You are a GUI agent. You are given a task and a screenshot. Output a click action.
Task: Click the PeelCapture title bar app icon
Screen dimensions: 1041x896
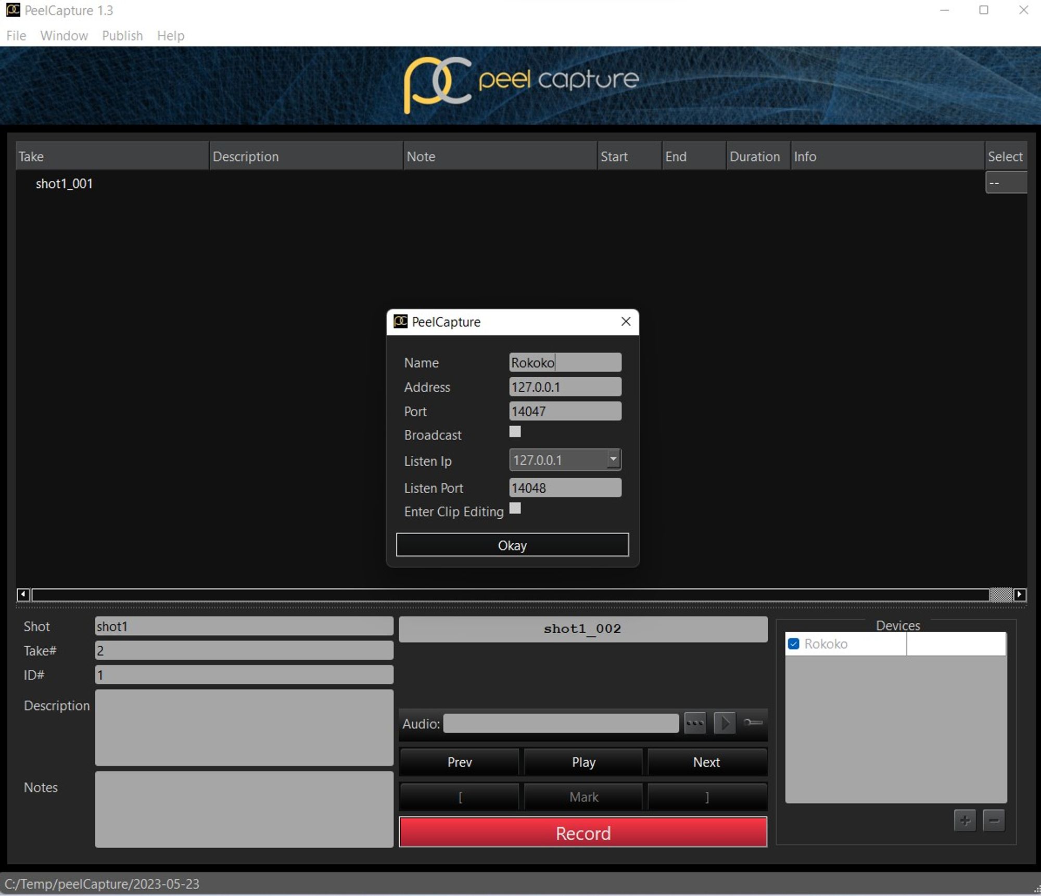coord(13,10)
